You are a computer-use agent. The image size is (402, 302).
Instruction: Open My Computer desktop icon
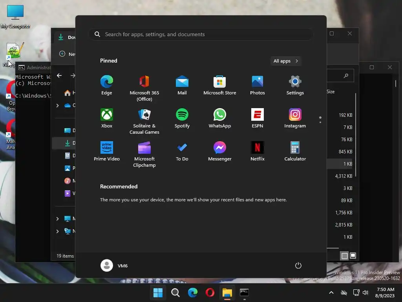pos(15,17)
